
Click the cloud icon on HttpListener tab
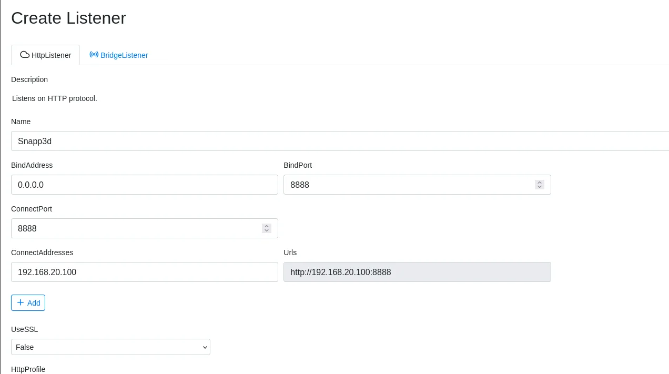[25, 55]
